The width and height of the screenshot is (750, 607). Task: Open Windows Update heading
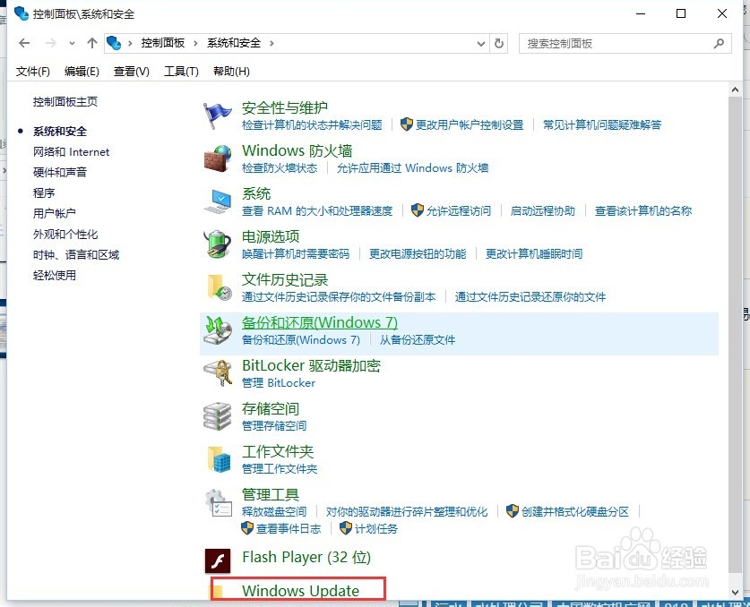click(300, 591)
